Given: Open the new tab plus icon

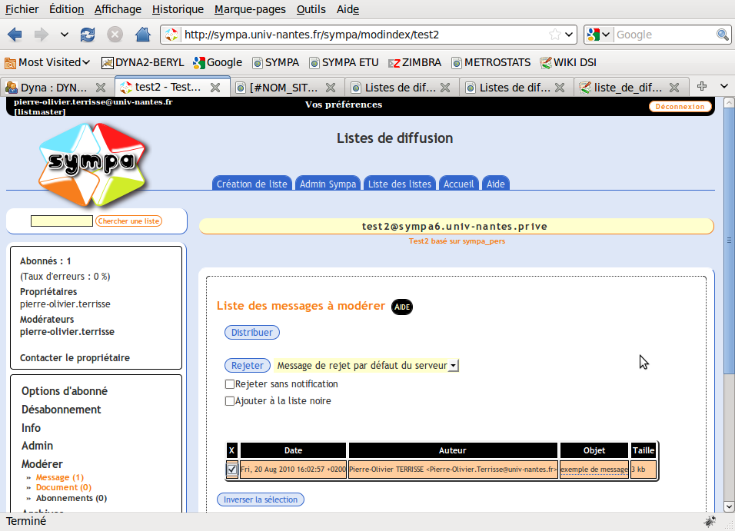Looking at the screenshot, I should click(x=701, y=86).
